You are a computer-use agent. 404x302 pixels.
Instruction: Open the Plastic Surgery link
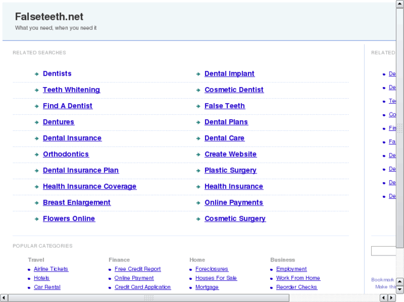coord(231,171)
